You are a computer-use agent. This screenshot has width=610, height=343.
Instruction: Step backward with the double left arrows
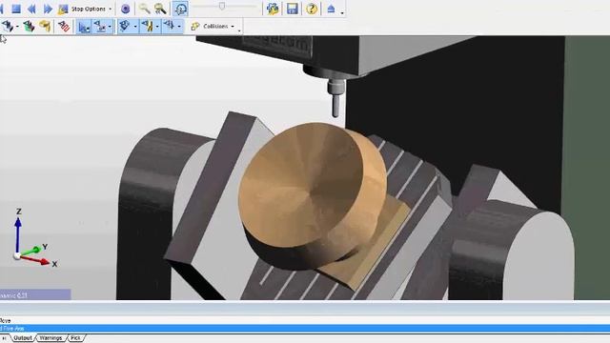(x=31, y=9)
